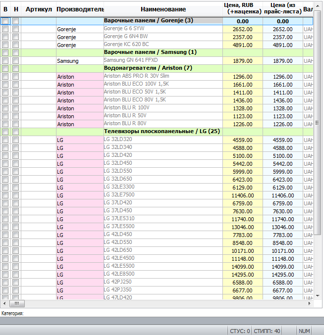Click price 13046.00 in the price-list column
This screenshot has height=335, width=324.
coord(283,227)
